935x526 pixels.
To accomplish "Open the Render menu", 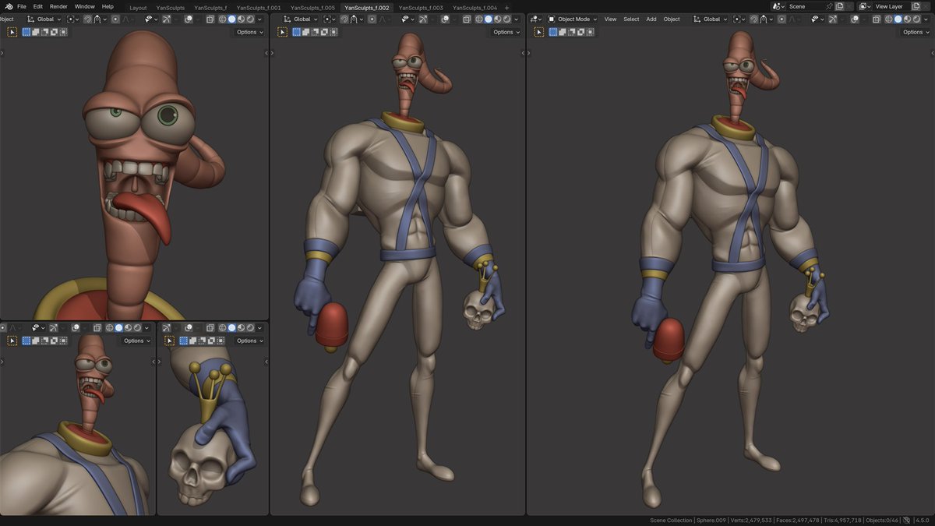I will click(x=58, y=6).
